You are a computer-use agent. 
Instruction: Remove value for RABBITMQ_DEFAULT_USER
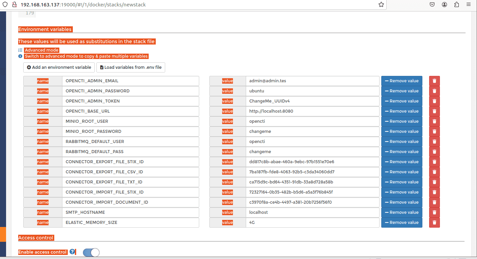(x=402, y=142)
